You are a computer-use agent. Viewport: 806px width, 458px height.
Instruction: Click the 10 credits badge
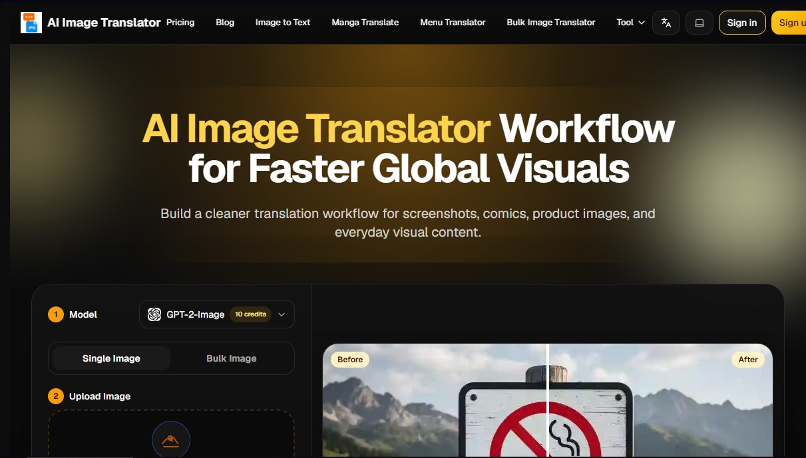point(251,314)
